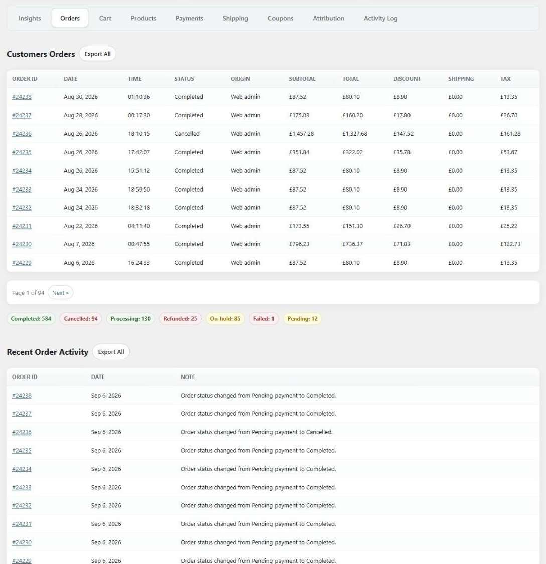This screenshot has height=564, width=546.
Task: Click the Cancelled: 94 status badge
Action: click(81, 319)
